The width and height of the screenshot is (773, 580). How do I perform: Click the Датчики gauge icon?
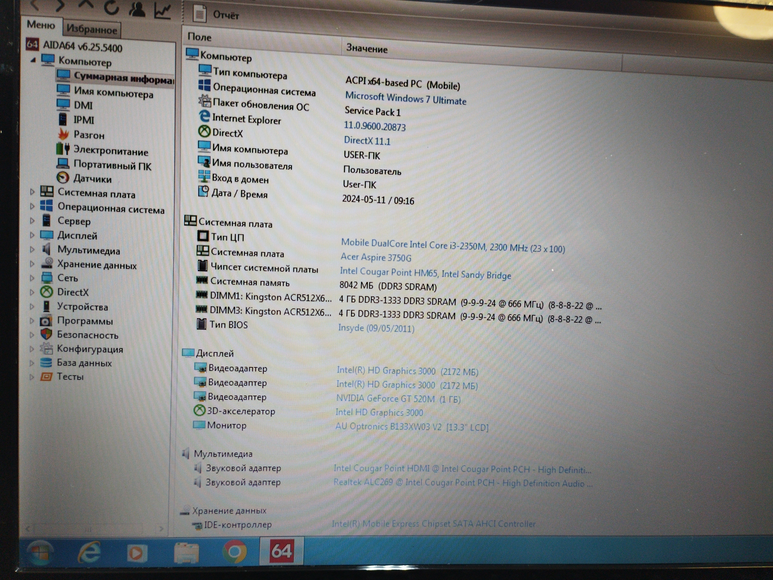coord(62,178)
